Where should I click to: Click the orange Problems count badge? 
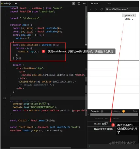point(124,111)
